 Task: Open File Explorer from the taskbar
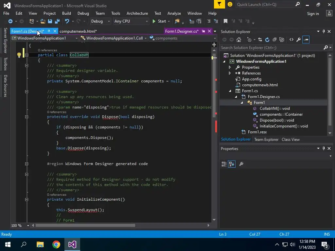[40, 244]
